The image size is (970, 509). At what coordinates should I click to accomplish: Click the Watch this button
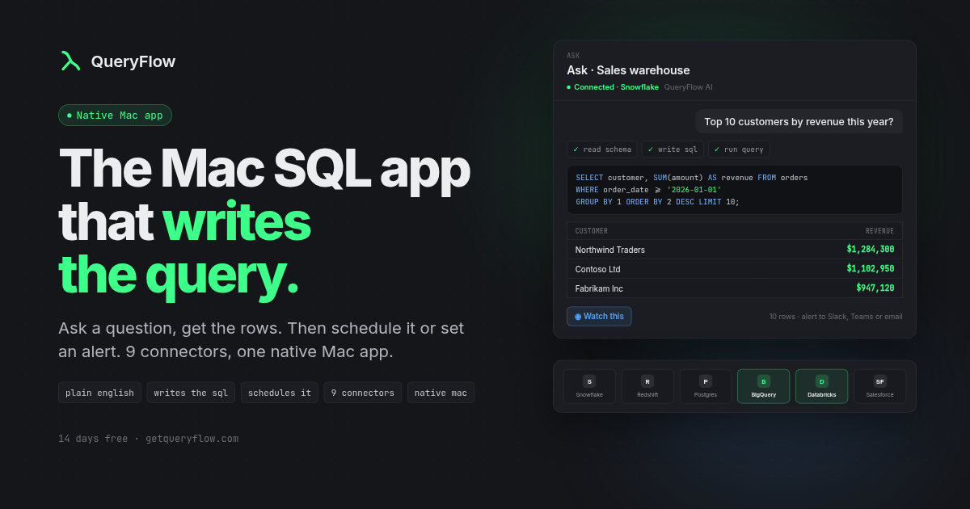pyautogui.click(x=599, y=317)
